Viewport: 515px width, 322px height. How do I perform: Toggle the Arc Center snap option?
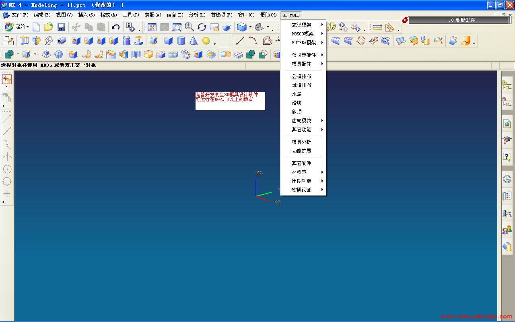pos(7,169)
